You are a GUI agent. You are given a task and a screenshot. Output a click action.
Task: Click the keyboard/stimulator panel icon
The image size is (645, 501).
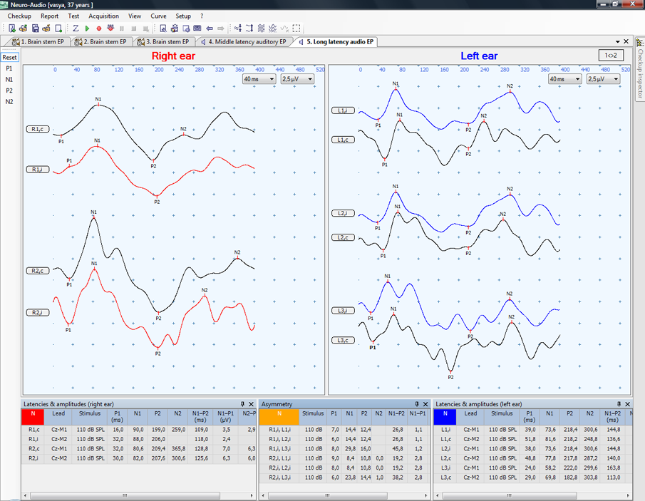197,29
